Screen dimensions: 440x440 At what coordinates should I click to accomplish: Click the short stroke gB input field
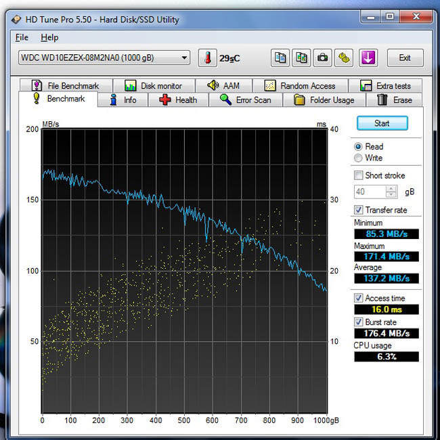(x=370, y=192)
